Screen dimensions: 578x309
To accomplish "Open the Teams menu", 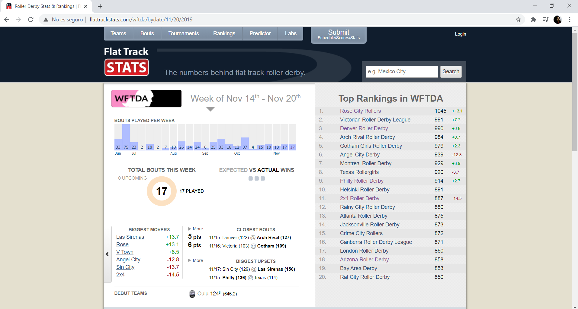I will click(118, 33).
